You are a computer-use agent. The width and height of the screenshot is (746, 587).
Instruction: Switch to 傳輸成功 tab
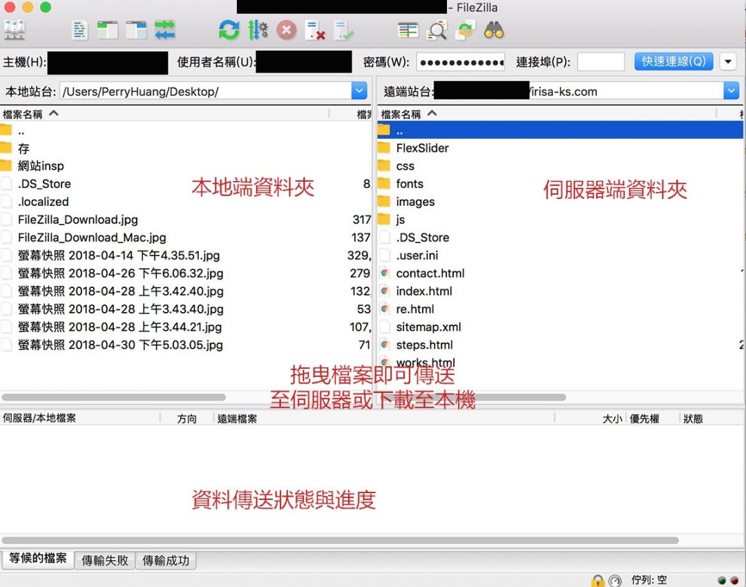[166, 560]
